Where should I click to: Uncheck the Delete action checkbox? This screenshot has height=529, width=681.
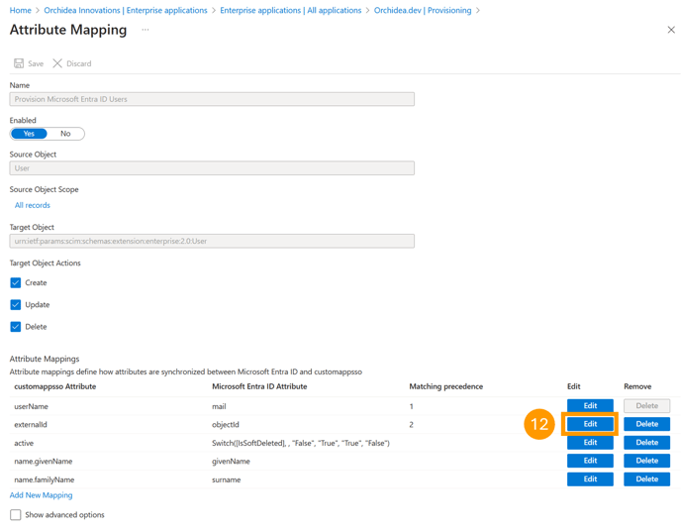(x=16, y=327)
